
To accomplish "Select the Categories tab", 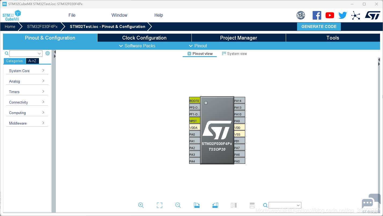I will (x=15, y=61).
